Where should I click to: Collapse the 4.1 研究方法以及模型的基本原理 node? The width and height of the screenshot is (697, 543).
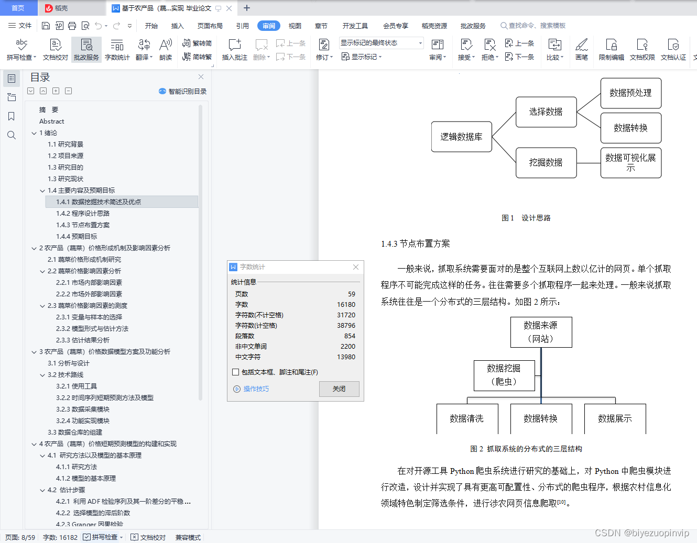coord(42,456)
